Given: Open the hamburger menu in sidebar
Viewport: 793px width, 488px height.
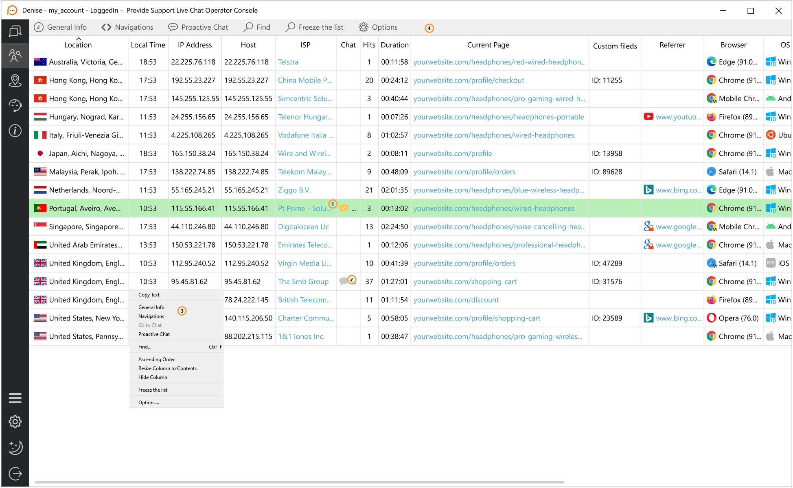Looking at the screenshot, I should (15, 398).
